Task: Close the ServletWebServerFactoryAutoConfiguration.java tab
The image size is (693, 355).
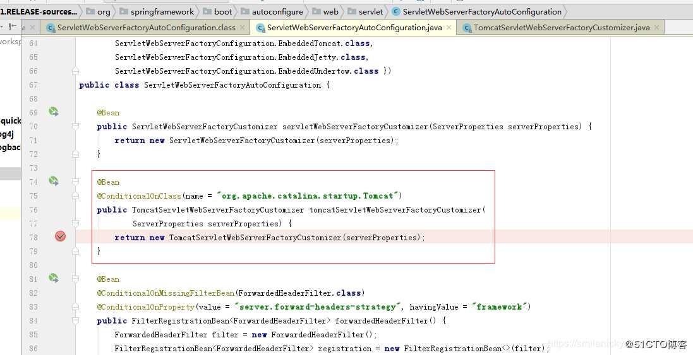Action: coord(449,27)
